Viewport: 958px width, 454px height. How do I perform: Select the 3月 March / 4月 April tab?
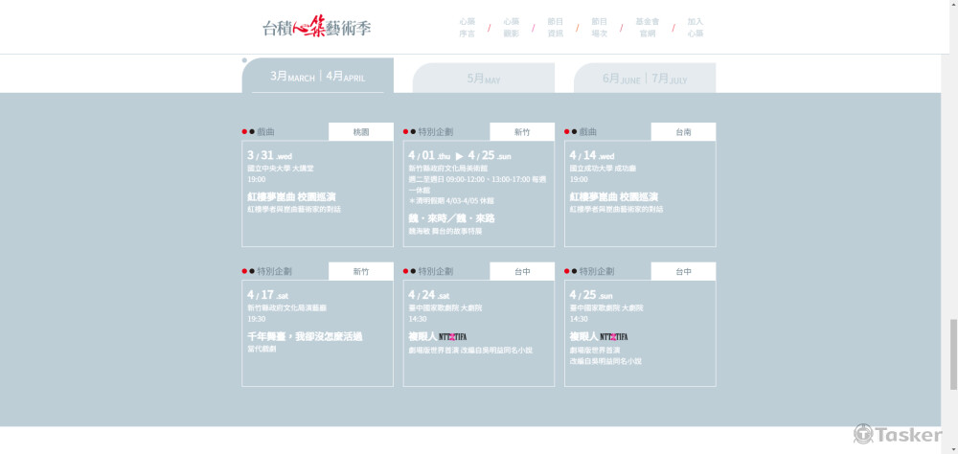(x=317, y=77)
